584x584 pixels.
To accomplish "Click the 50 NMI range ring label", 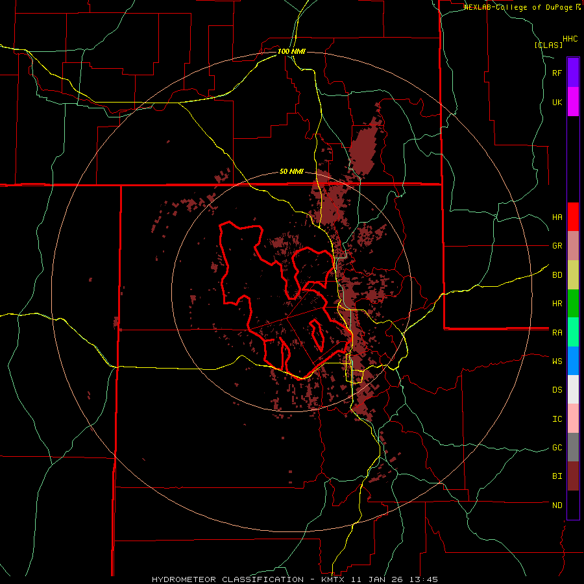I will pyautogui.click(x=291, y=172).
